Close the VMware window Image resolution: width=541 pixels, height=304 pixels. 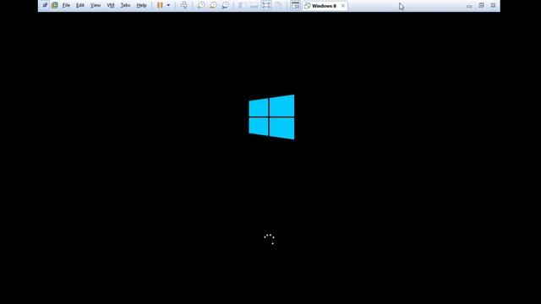coord(494,6)
